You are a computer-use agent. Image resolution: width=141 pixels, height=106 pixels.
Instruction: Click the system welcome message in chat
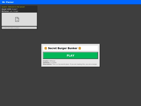coord(13,7)
